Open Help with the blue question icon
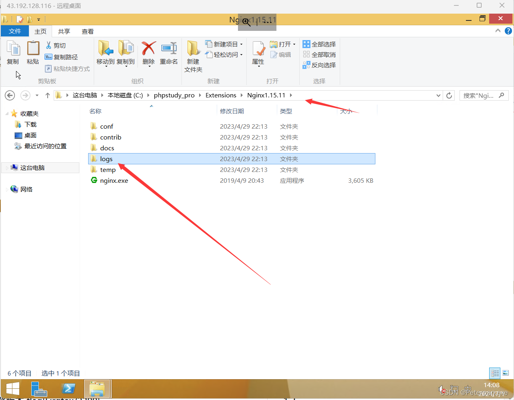The width and height of the screenshot is (514, 400). 508,31
